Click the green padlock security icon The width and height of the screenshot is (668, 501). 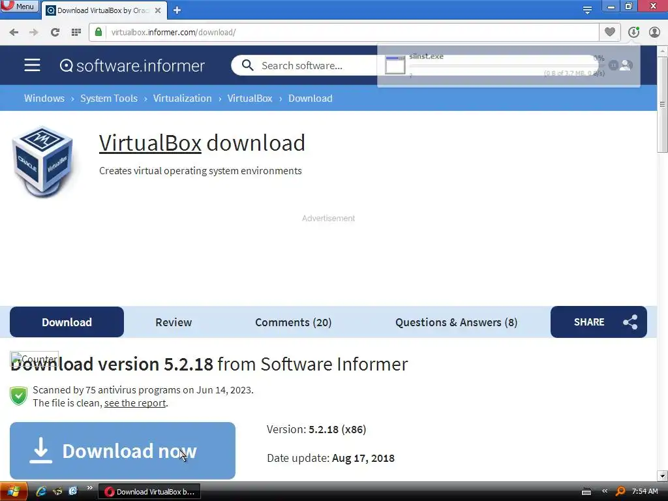pos(99,32)
